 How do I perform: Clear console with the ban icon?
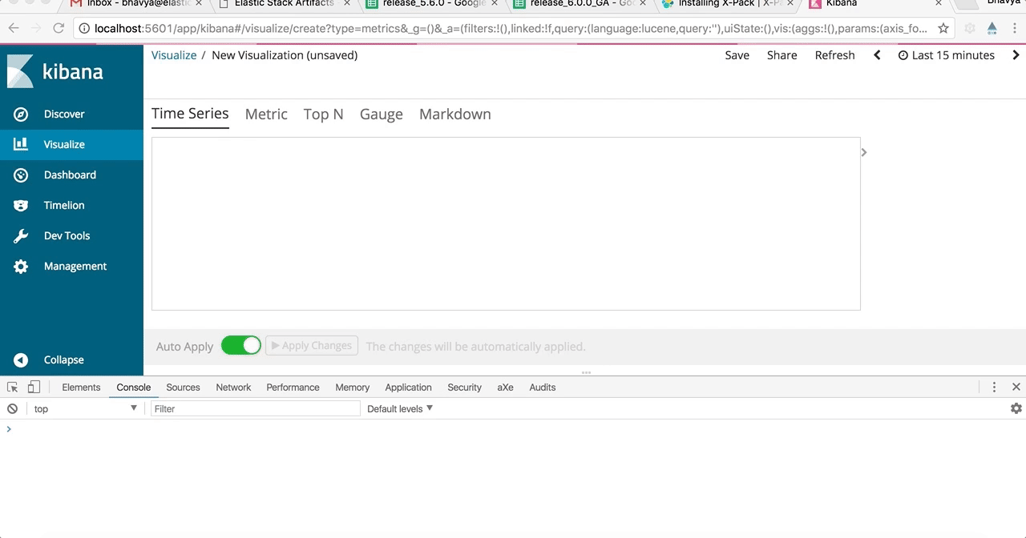point(12,409)
